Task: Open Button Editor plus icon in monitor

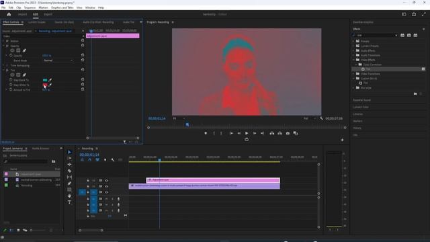Action: (342, 140)
